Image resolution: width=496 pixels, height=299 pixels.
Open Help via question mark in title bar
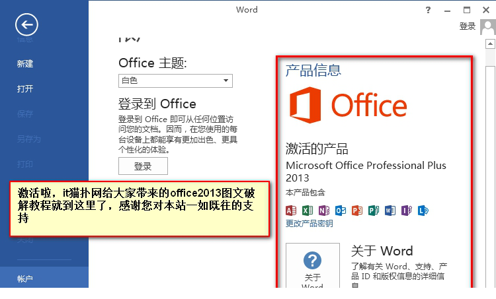428,10
